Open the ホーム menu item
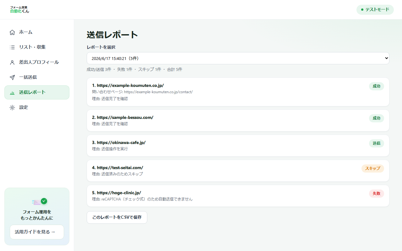The image size is (402, 251). [37, 32]
